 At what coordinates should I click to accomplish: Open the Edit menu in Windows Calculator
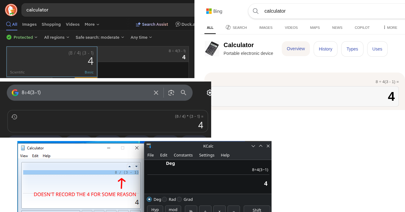(x=35, y=156)
